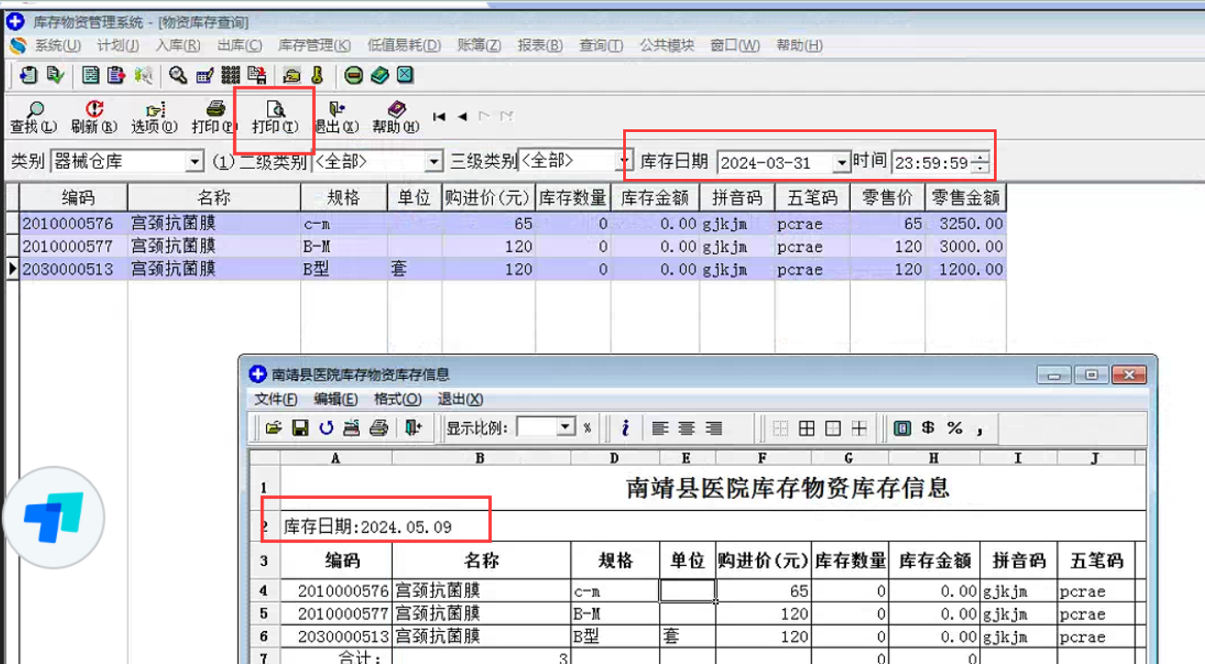Open the 文件(F) menu in report window

[x=276, y=399]
